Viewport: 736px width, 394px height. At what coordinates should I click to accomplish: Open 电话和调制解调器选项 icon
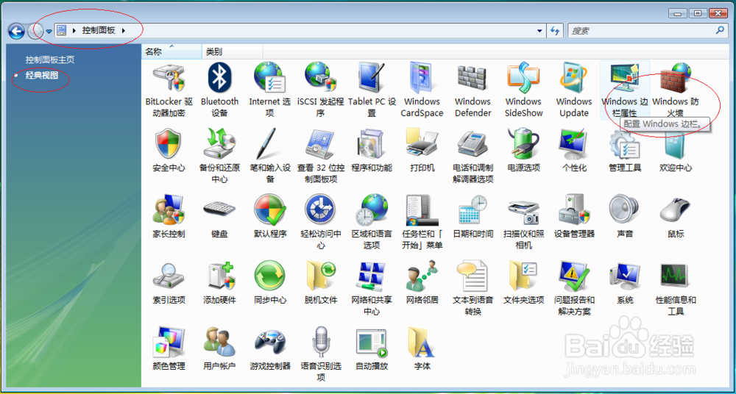click(x=473, y=144)
